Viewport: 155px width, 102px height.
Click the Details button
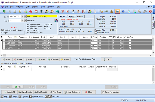pos(65,59)
